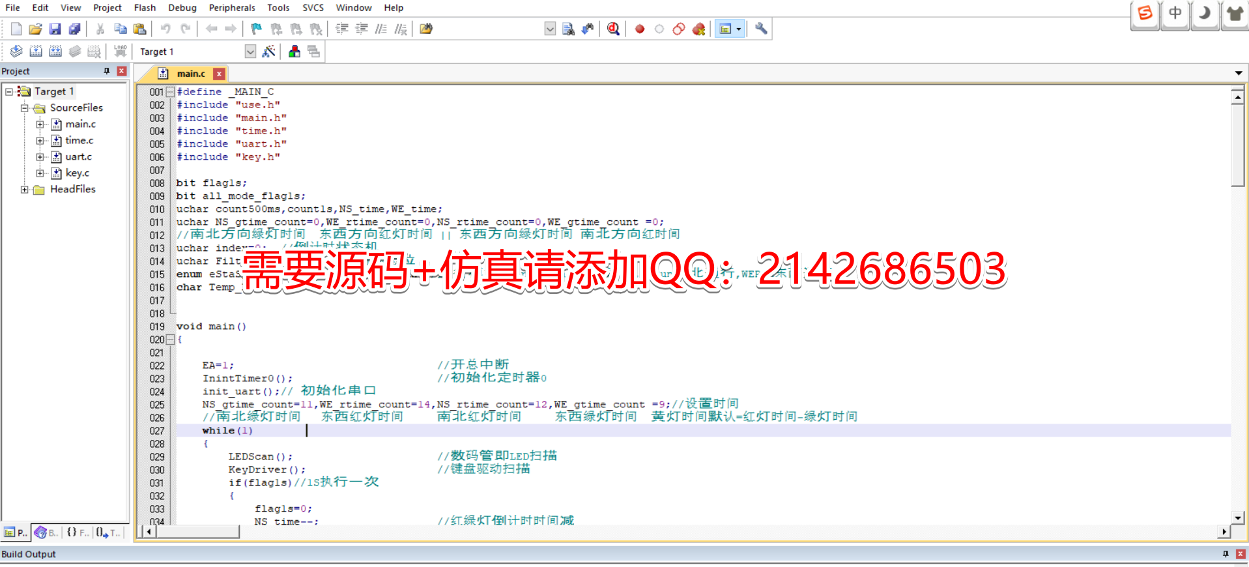
Task: Build the target files
Action: (36, 51)
